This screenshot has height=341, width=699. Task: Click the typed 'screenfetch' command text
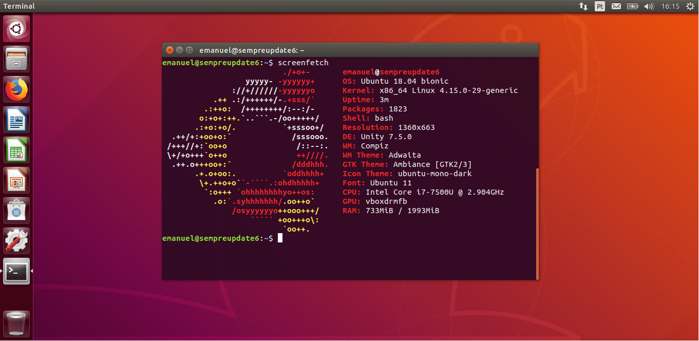click(303, 63)
